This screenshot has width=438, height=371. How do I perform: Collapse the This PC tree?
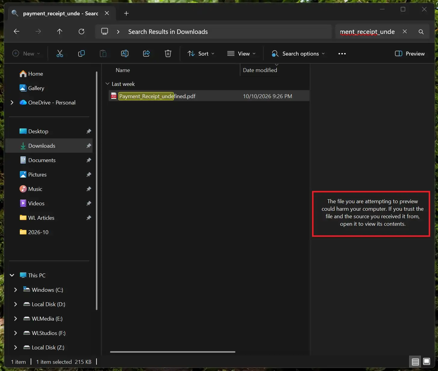pyautogui.click(x=12, y=275)
